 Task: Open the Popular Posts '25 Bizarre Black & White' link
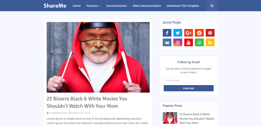point(197,118)
